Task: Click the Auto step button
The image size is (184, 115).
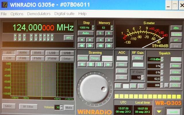Action: (86, 33)
